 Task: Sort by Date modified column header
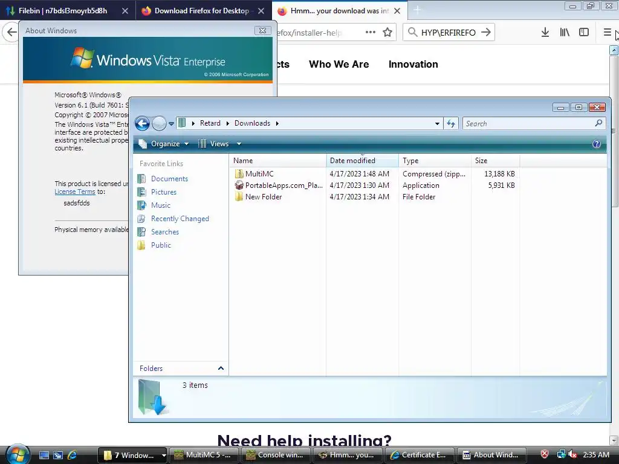pyautogui.click(x=363, y=161)
